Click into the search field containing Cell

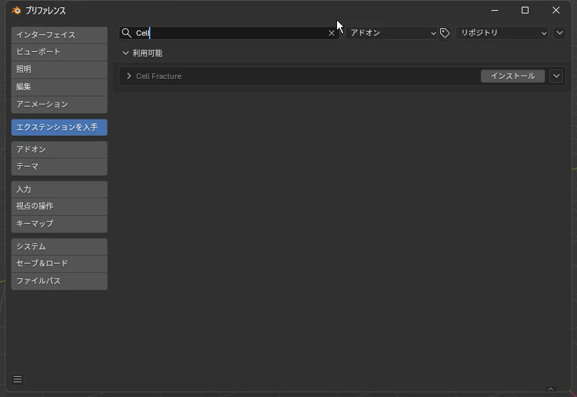click(229, 33)
